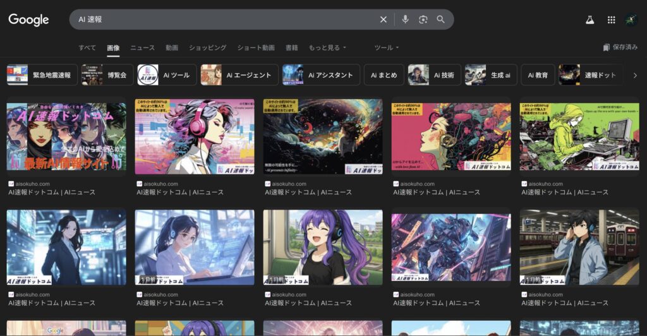Image resolution: width=647 pixels, height=336 pixels.
Task: Expand the ツール options menu
Action: (x=386, y=48)
